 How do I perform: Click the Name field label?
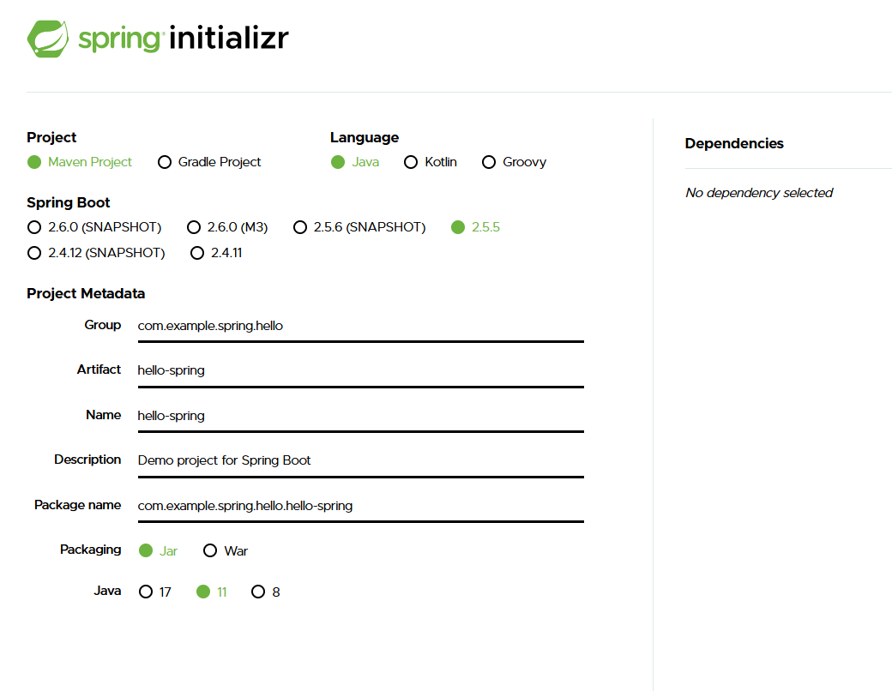[x=104, y=415]
